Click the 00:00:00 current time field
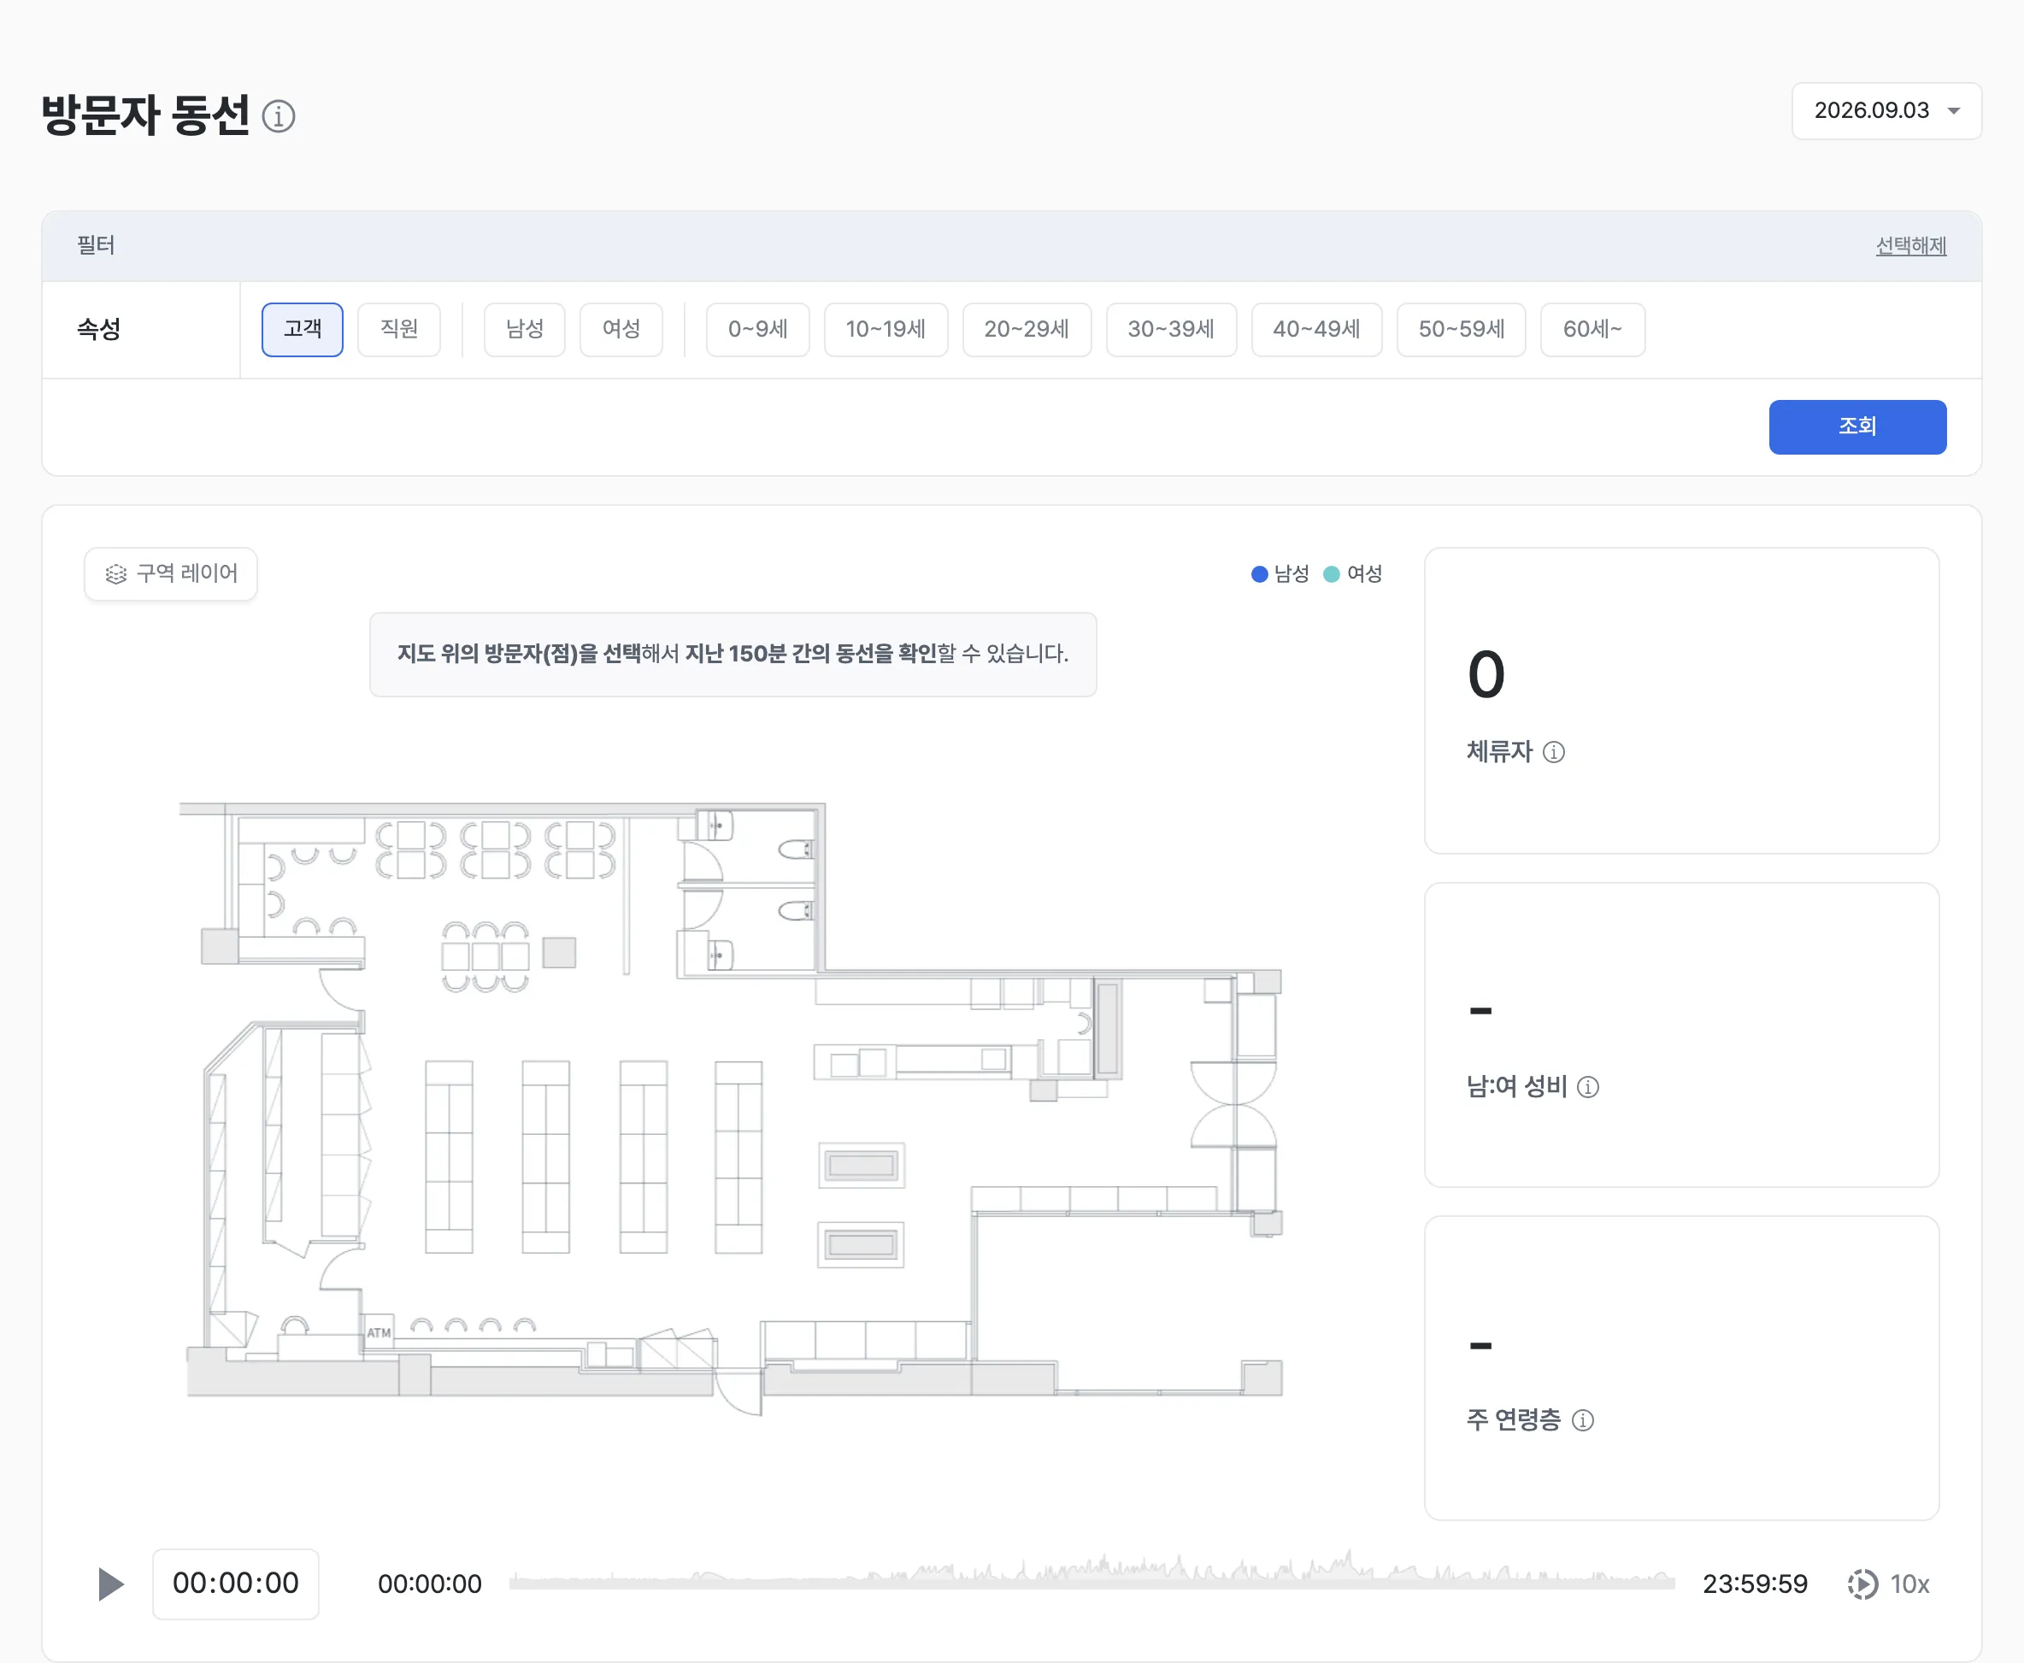The width and height of the screenshot is (2024, 1663). click(x=236, y=1584)
